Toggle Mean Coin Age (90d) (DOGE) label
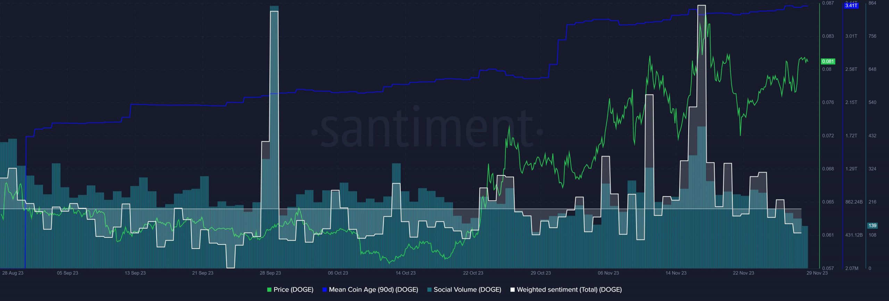The image size is (889, 301). [x=373, y=290]
